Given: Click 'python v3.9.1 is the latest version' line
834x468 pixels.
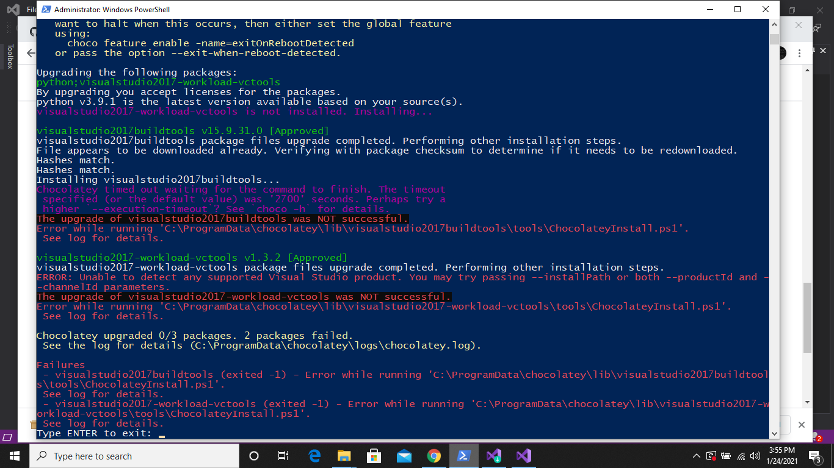Looking at the screenshot, I should pyautogui.click(x=250, y=102).
